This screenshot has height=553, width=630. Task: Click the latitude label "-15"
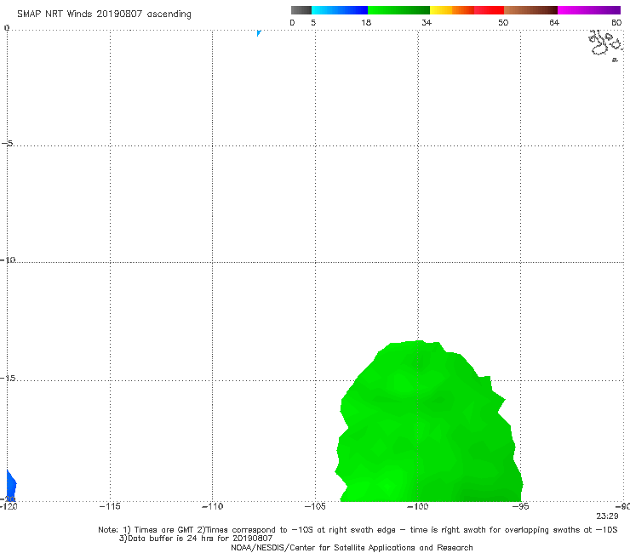click(8, 378)
